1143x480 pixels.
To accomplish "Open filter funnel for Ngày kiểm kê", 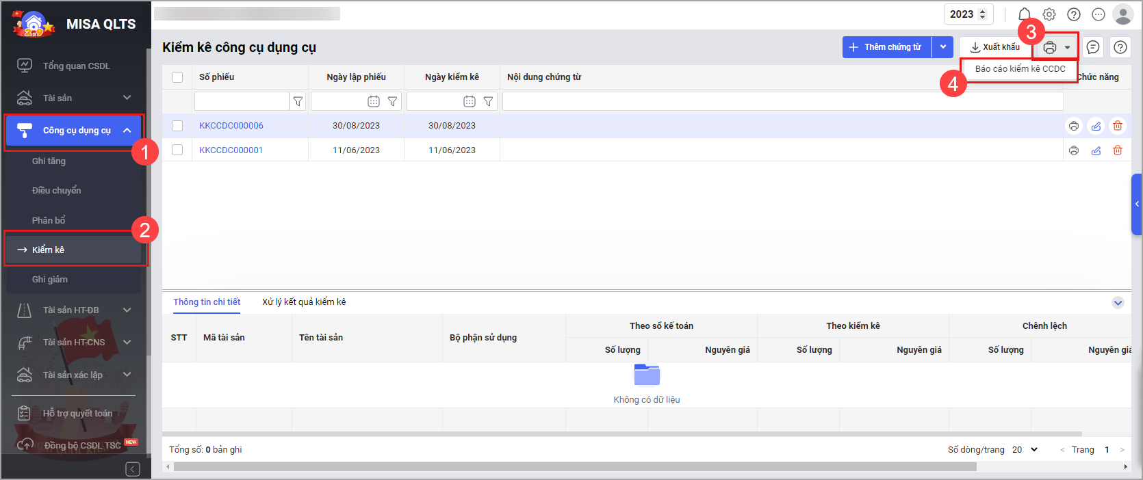I will tap(488, 101).
